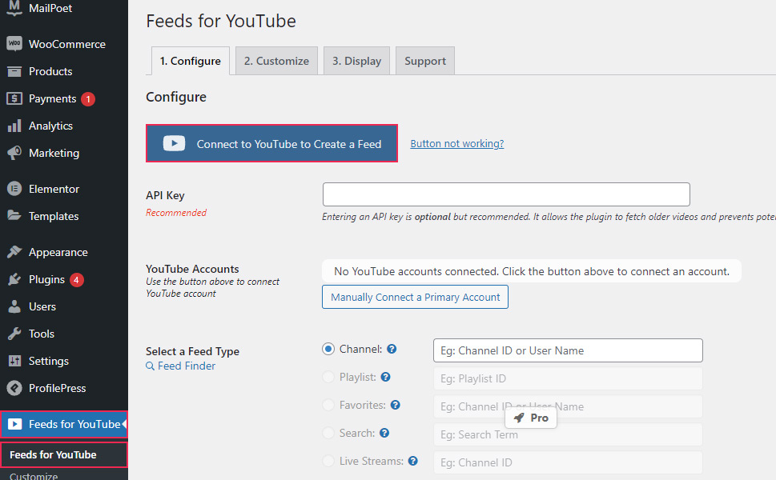Open the 2. Customize tab
Screen dimensions: 776x480
click(276, 61)
